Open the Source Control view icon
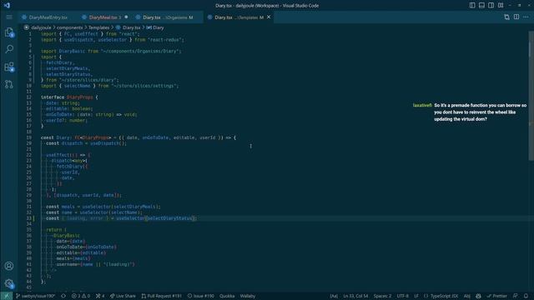 point(9,84)
